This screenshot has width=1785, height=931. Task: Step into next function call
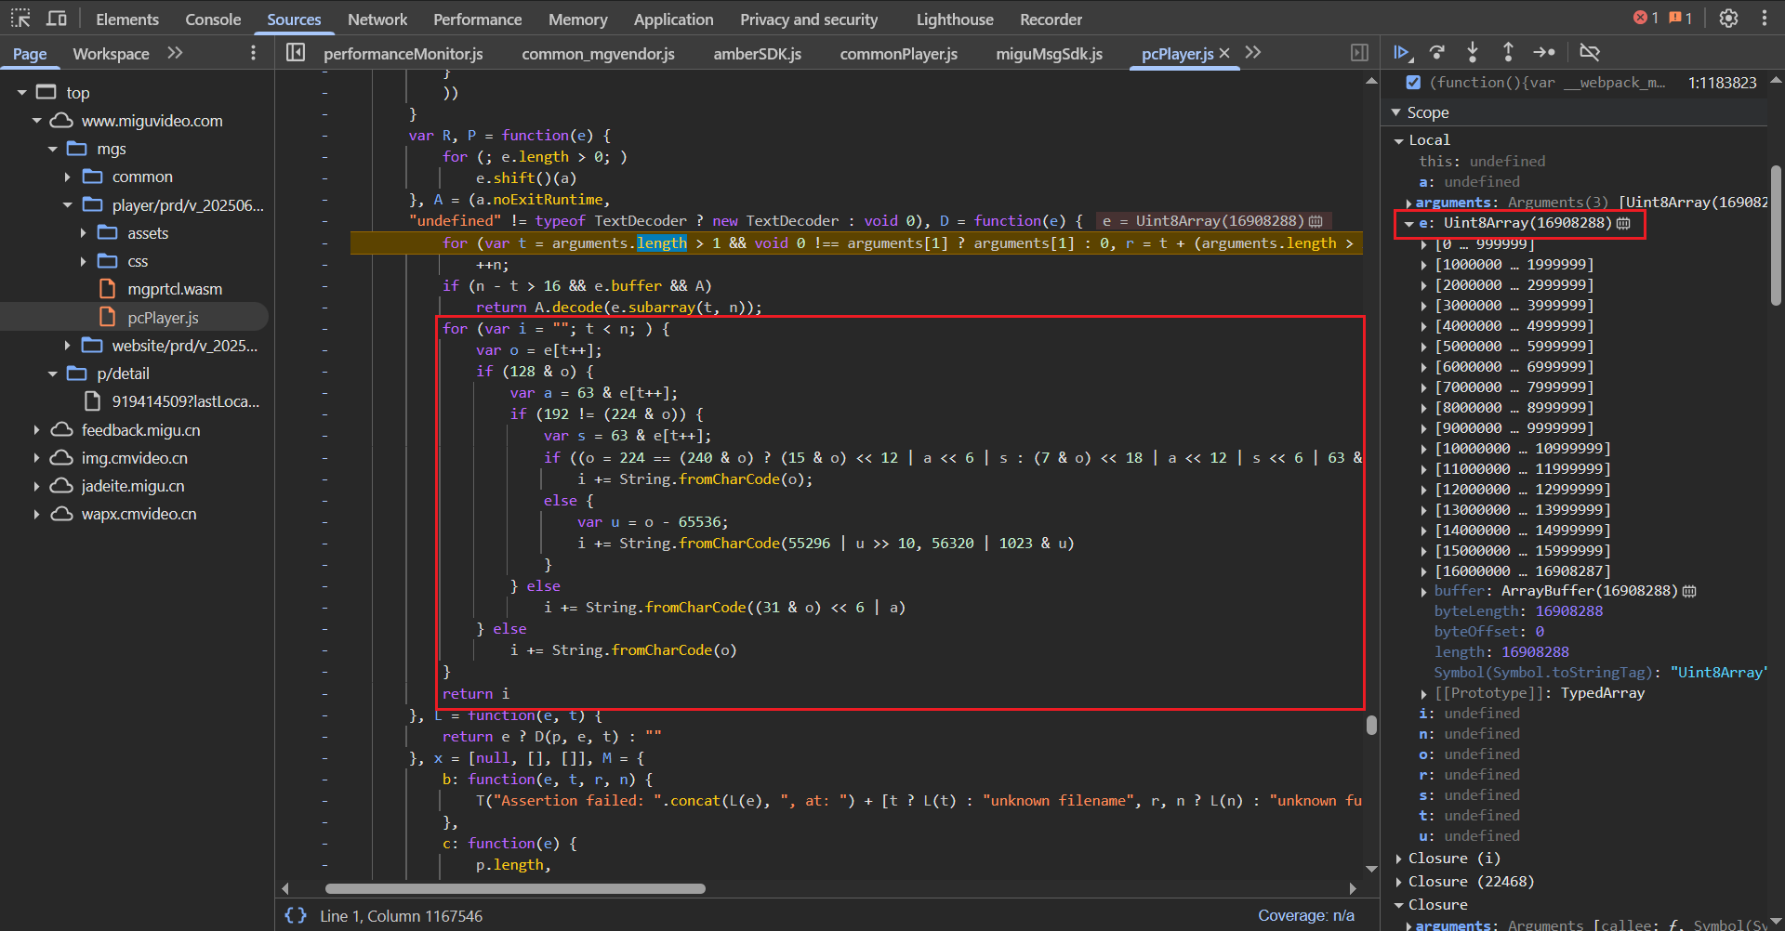click(x=1473, y=53)
